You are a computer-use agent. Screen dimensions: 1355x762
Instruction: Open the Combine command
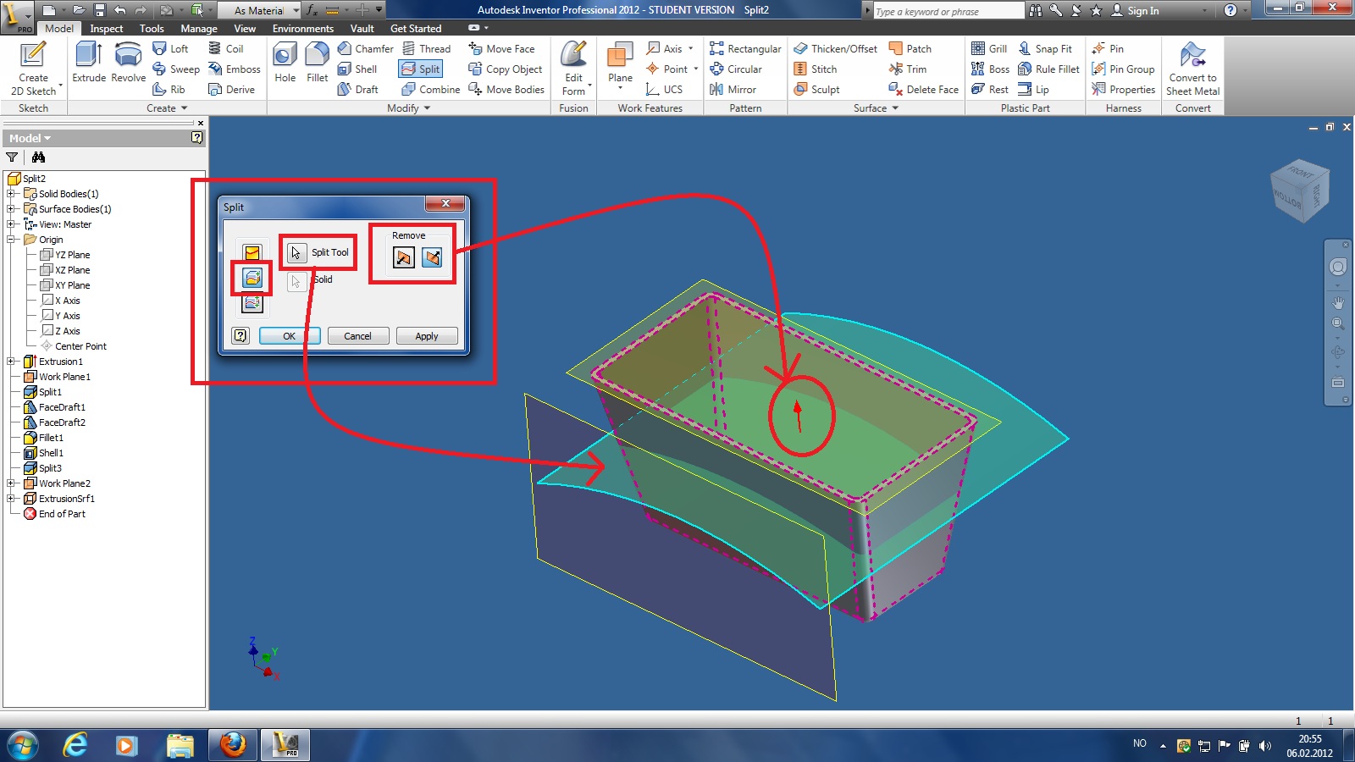tap(431, 90)
